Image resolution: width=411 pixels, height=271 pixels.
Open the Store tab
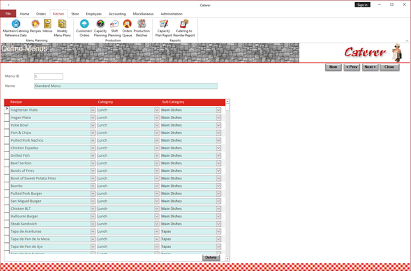pyautogui.click(x=75, y=14)
